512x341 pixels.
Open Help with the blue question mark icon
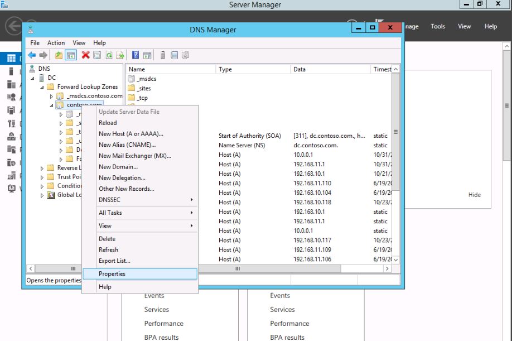click(136, 55)
